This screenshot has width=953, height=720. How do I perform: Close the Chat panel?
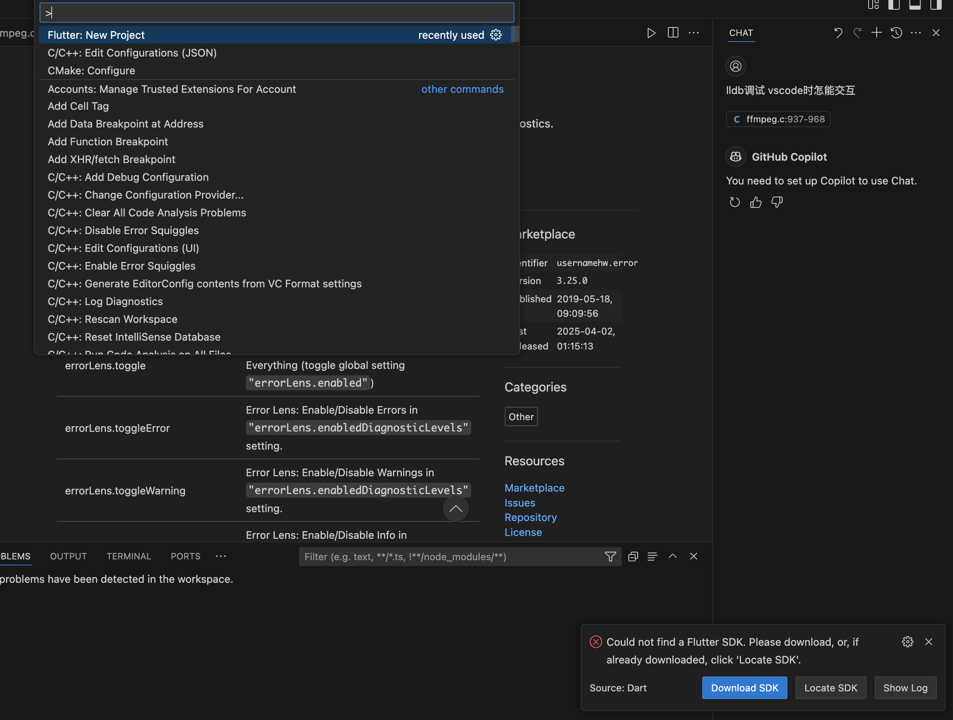click(936, 33)
